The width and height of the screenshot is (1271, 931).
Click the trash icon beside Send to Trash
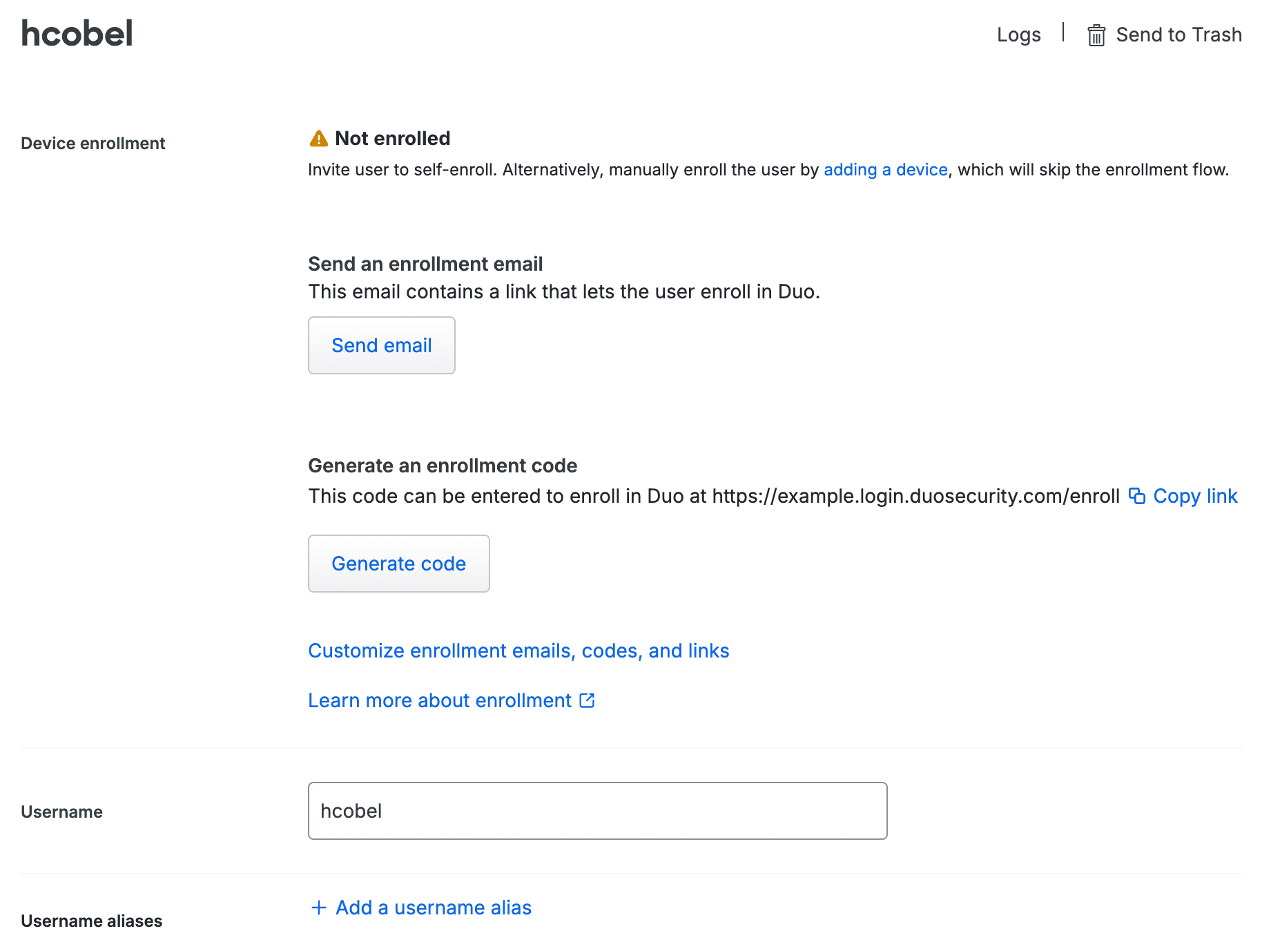[x=1096, y=34]
